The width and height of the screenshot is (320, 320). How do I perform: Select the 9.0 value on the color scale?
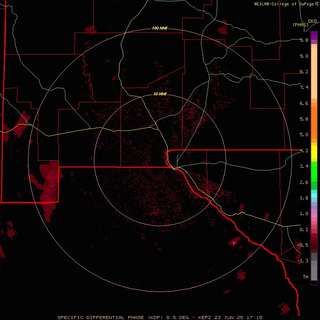304,56
